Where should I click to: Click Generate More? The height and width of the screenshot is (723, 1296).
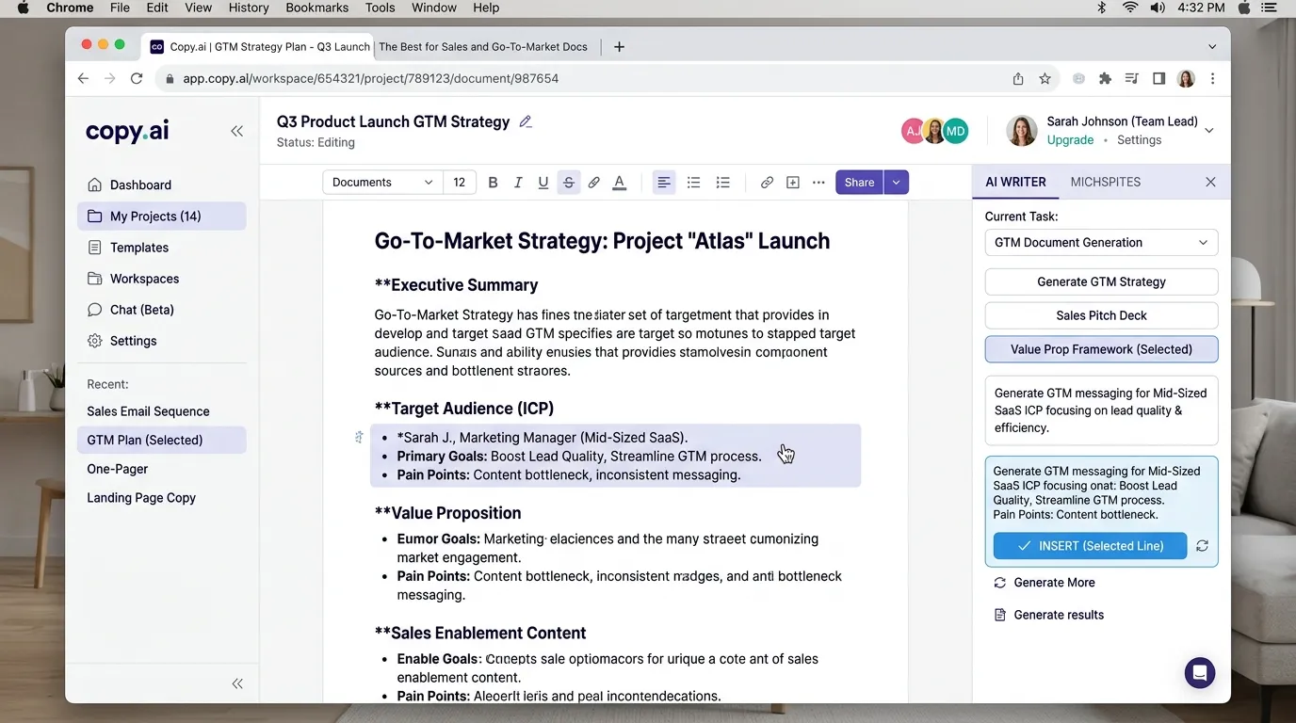tap(1045, 583)
